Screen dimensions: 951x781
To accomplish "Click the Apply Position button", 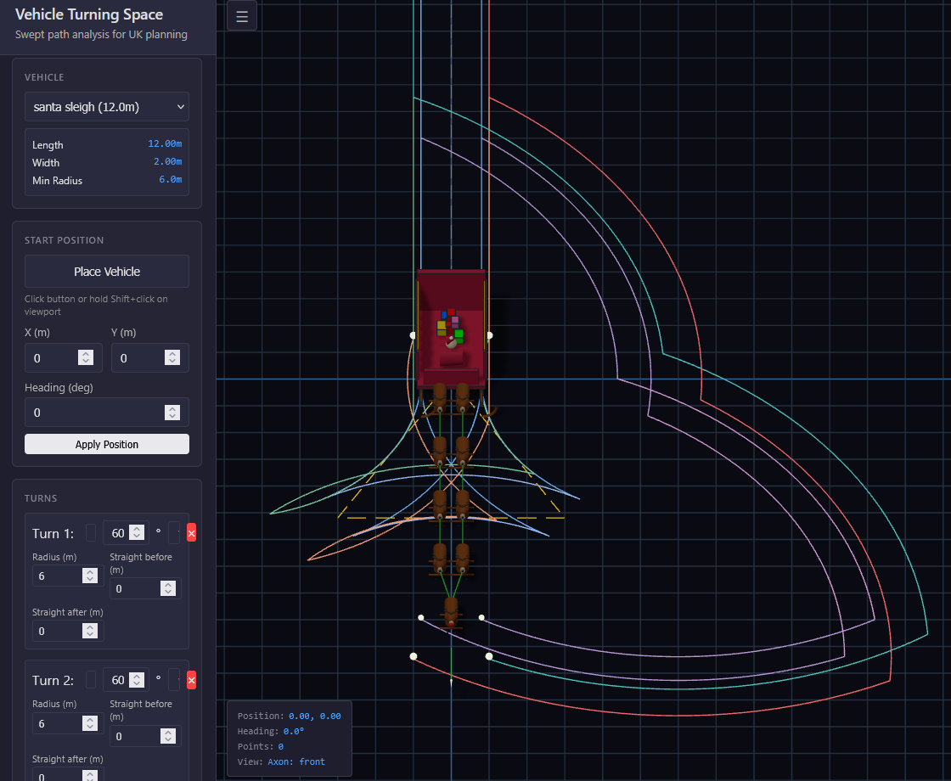I will coord(107,444).
